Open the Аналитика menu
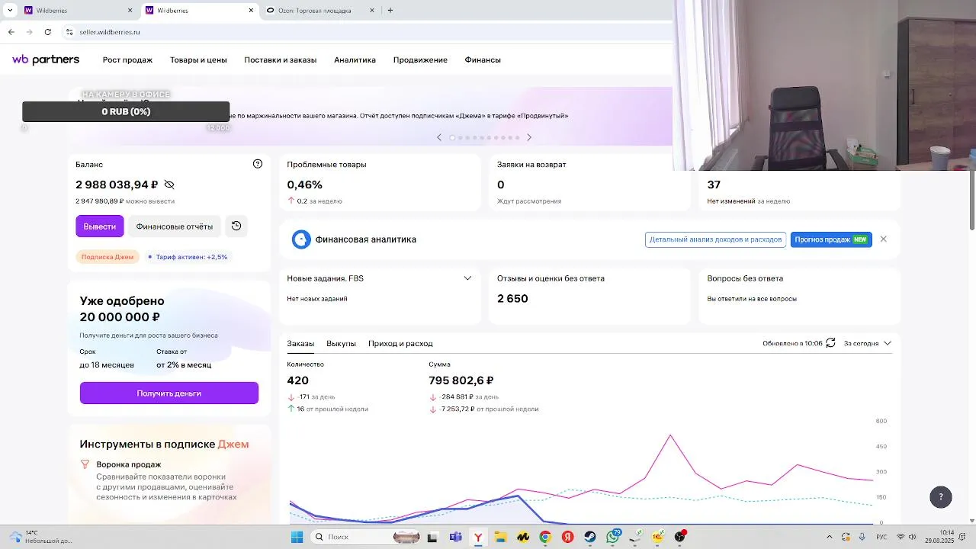Screen dimensions: 976x549 tap(355, 59)
